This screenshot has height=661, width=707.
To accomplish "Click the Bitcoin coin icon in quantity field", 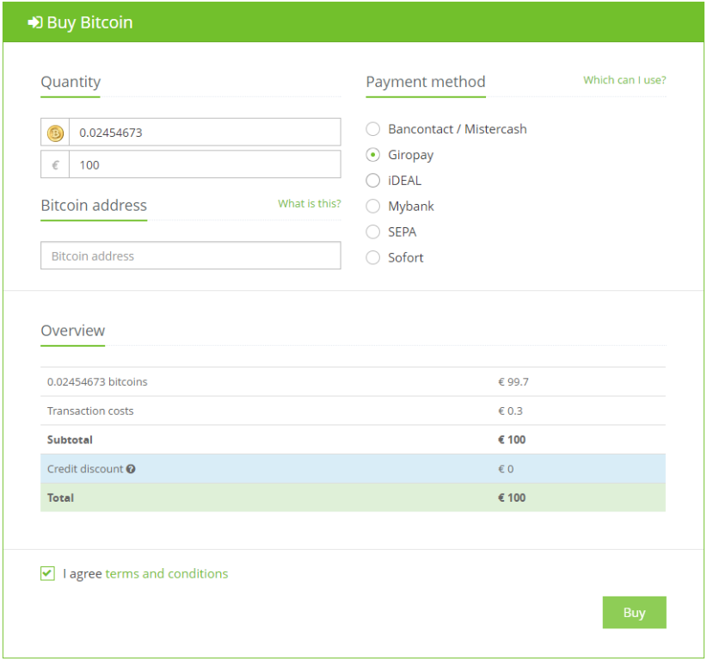I will coord(55,133).
